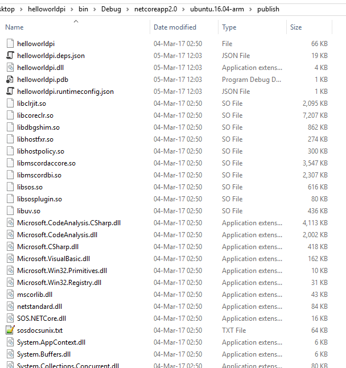Click the helloworldpi.dll file icon
This screenshot has height=368, width=346.
pos(10,68)
